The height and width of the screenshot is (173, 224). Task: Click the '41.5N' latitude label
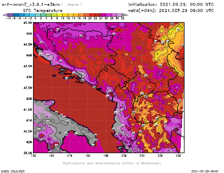coord(27,109)
